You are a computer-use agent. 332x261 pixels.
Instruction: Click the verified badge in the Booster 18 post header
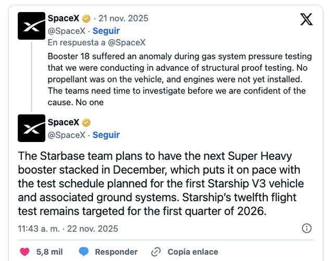[87, 18]
